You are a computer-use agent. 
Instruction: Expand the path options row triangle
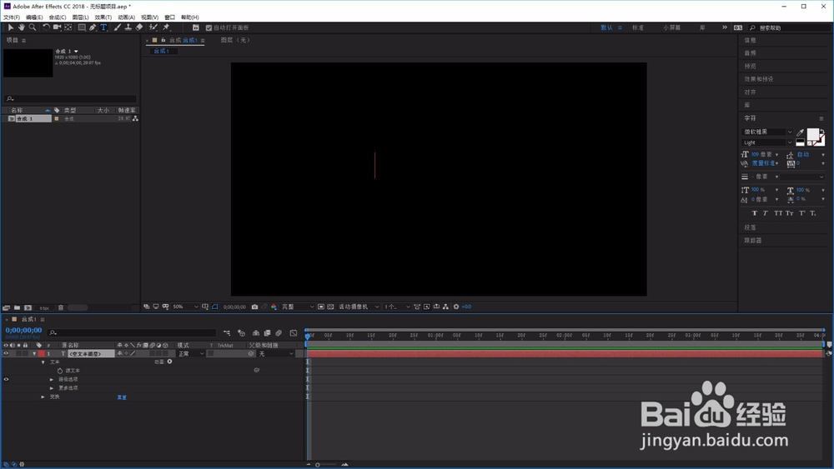click(52, 379)
